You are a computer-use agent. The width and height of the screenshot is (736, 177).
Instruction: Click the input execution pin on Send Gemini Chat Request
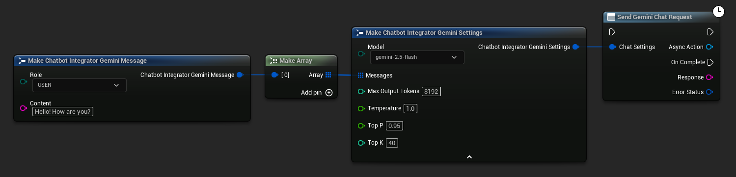[x=612, y=32]
